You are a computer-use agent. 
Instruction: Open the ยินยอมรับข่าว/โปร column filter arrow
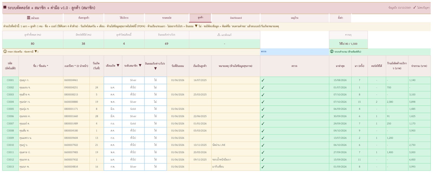pos(155,68)
